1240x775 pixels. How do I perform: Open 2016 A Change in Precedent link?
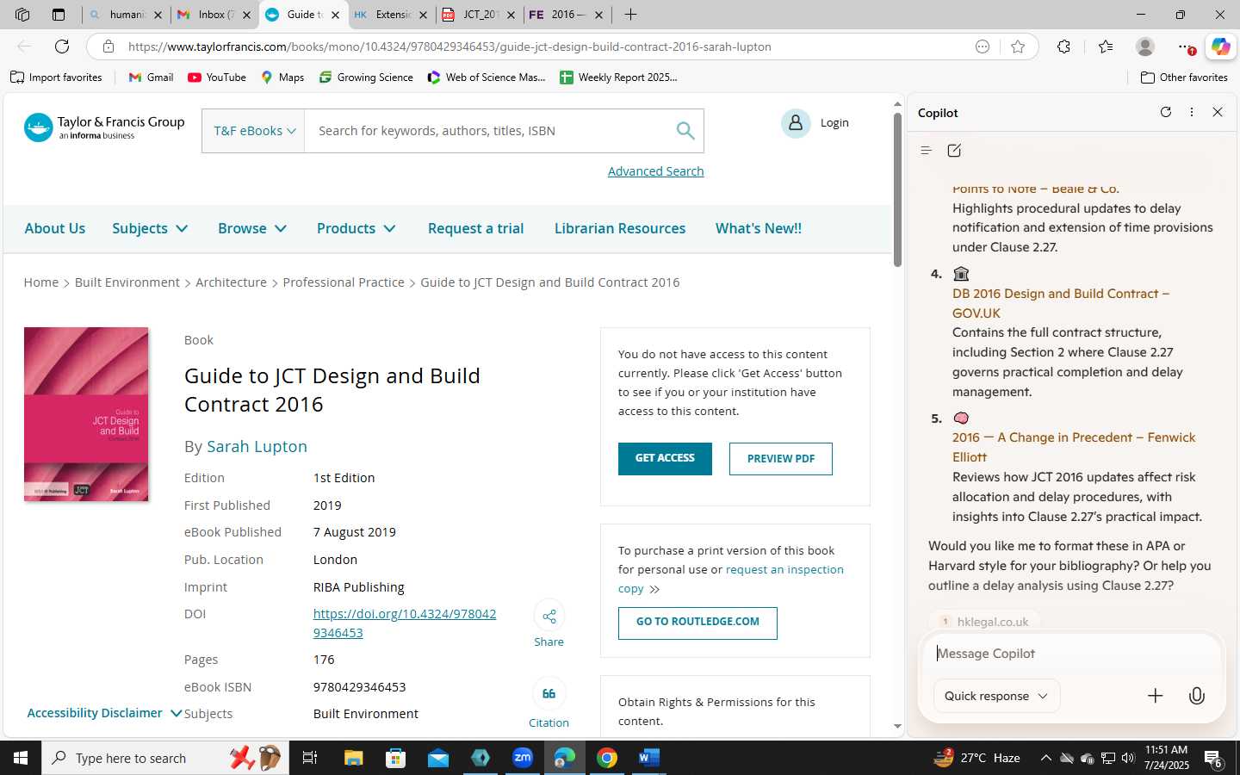(1074, 447)
